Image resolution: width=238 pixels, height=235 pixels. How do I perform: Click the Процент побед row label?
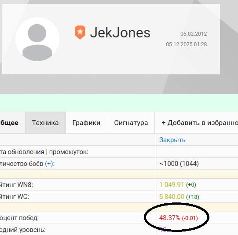(19, 218)
